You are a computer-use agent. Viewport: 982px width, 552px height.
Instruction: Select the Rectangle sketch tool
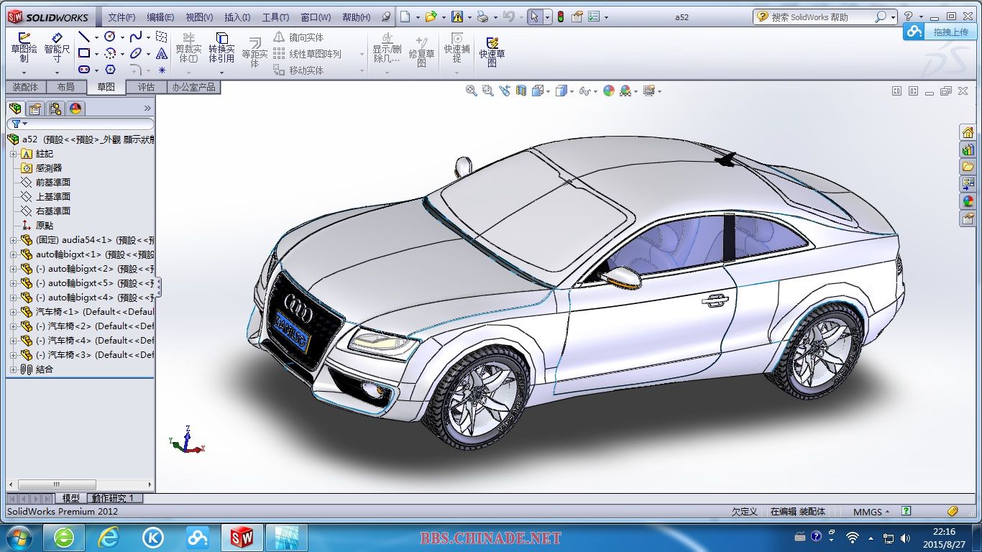84,53
